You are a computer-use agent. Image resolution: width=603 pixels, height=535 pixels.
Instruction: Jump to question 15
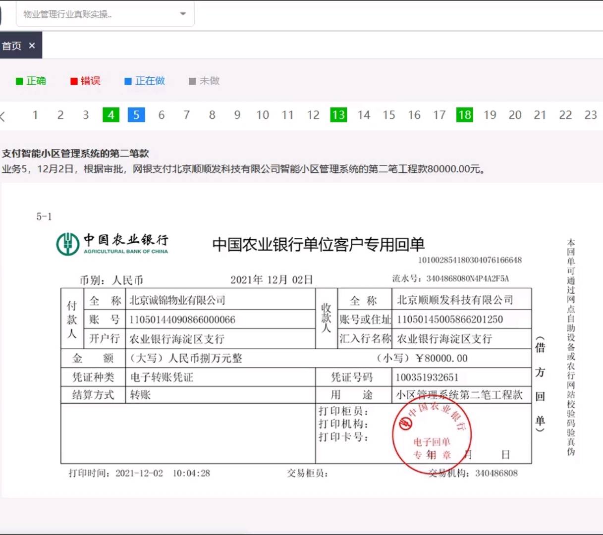389,115
